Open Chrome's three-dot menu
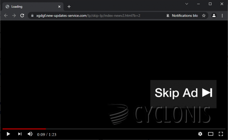 [222, 15]
